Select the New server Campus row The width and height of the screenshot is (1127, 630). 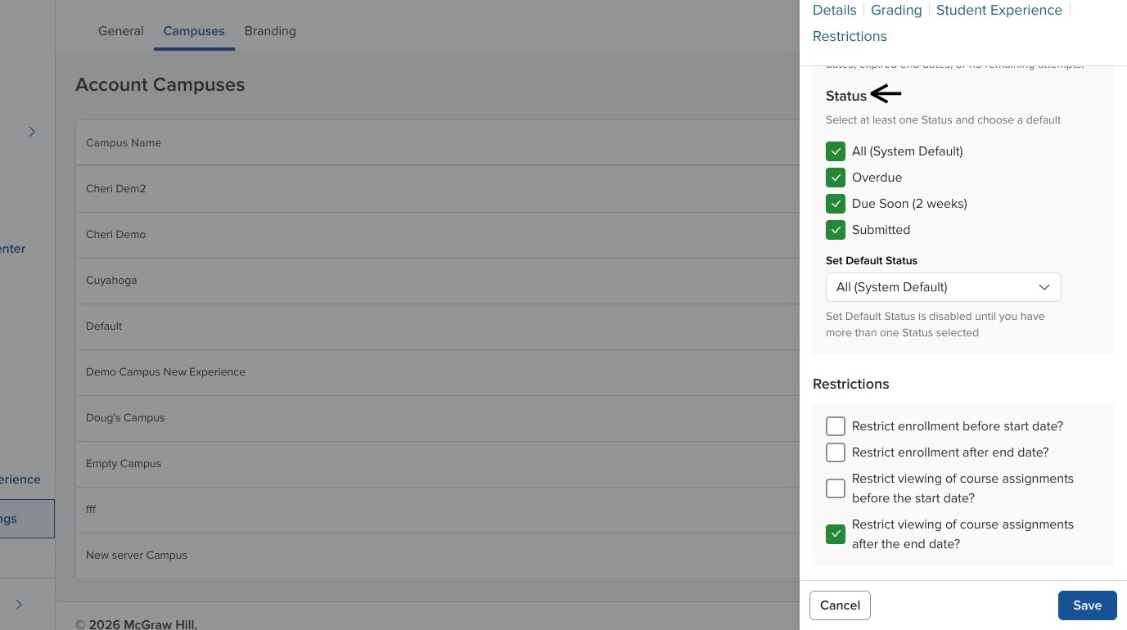pyautogui.click(x=437, y=556)
